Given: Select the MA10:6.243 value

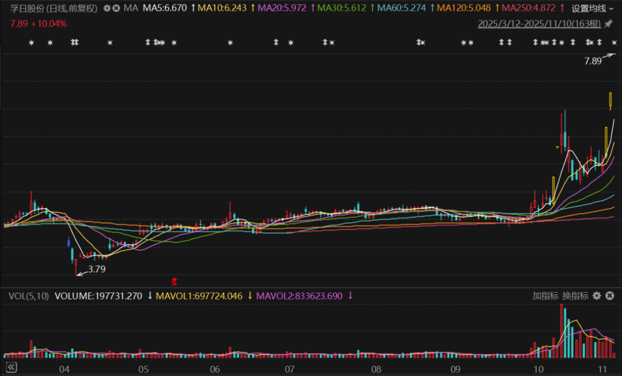Looking at the screenshot, I should (222, 8).
